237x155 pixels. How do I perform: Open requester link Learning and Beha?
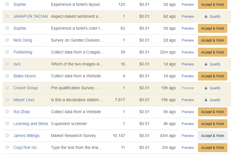click(31, 124)
